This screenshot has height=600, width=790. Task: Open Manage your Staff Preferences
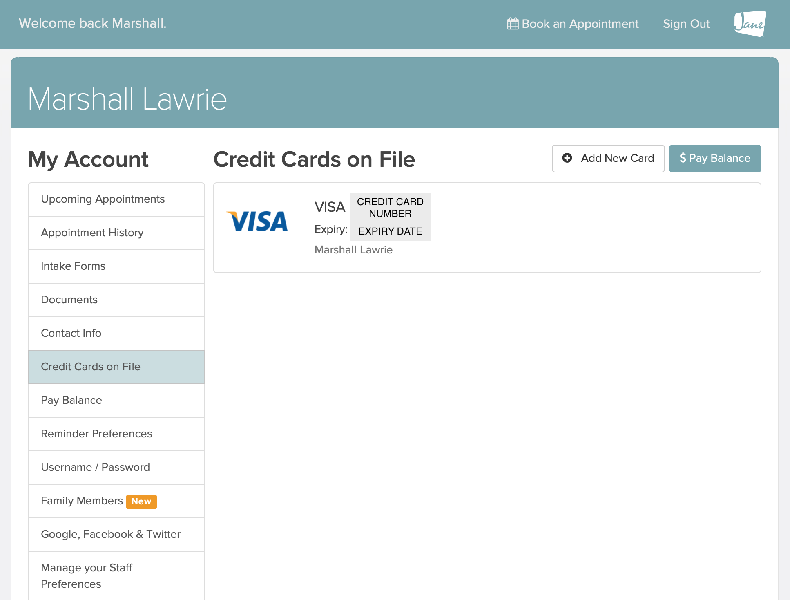click(86, 575)
